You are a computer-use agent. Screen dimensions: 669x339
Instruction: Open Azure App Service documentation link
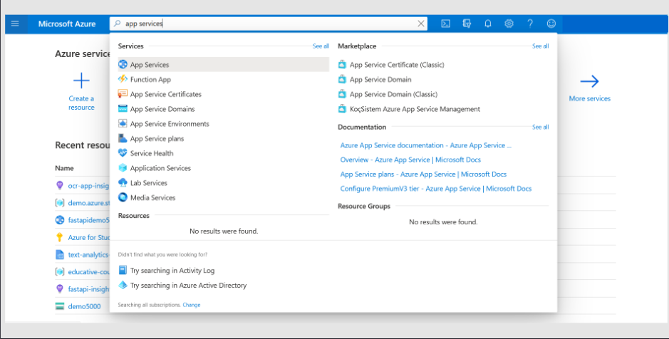click(425, 145)
